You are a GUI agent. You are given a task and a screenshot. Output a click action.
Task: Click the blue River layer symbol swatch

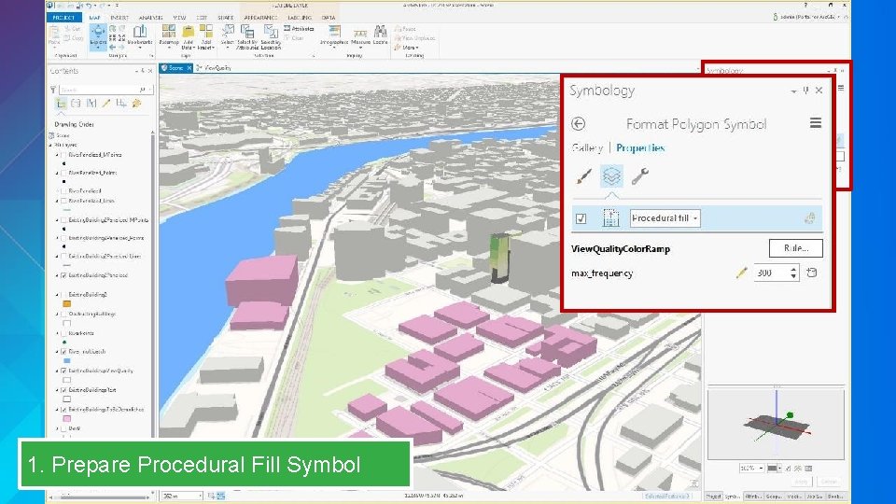coord(67,361)
